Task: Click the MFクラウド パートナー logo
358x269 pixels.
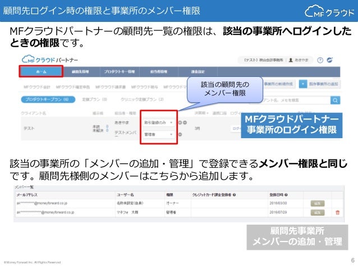Action: [50, 60]
